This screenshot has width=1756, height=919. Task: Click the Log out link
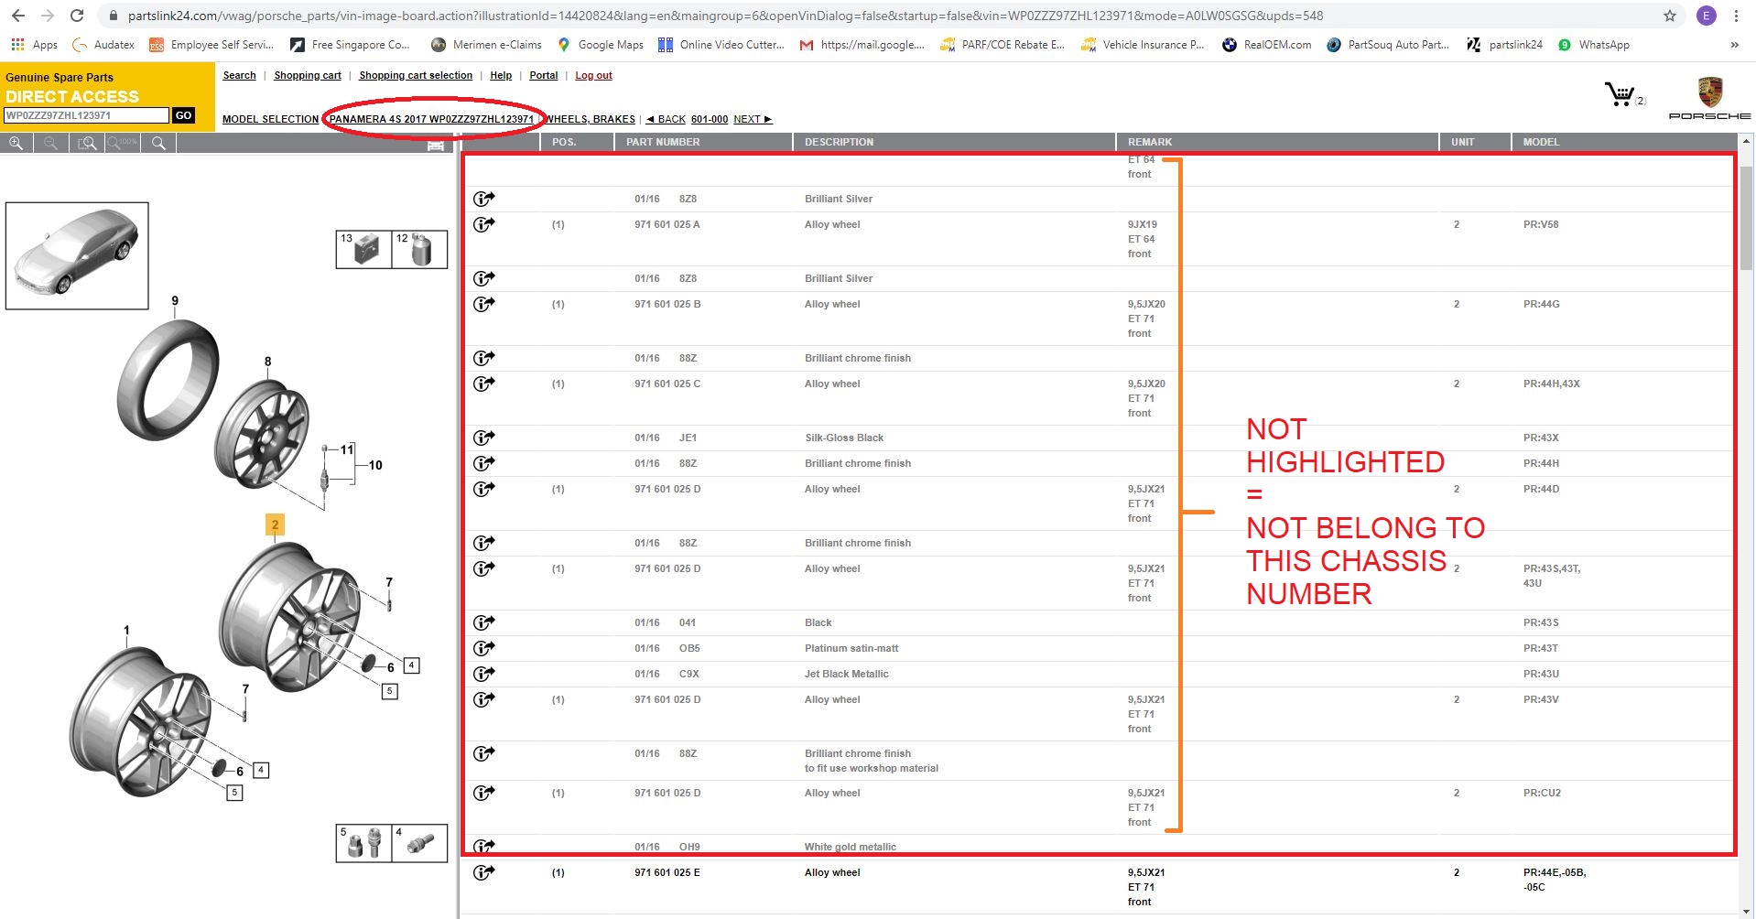(x=593, y=75)
